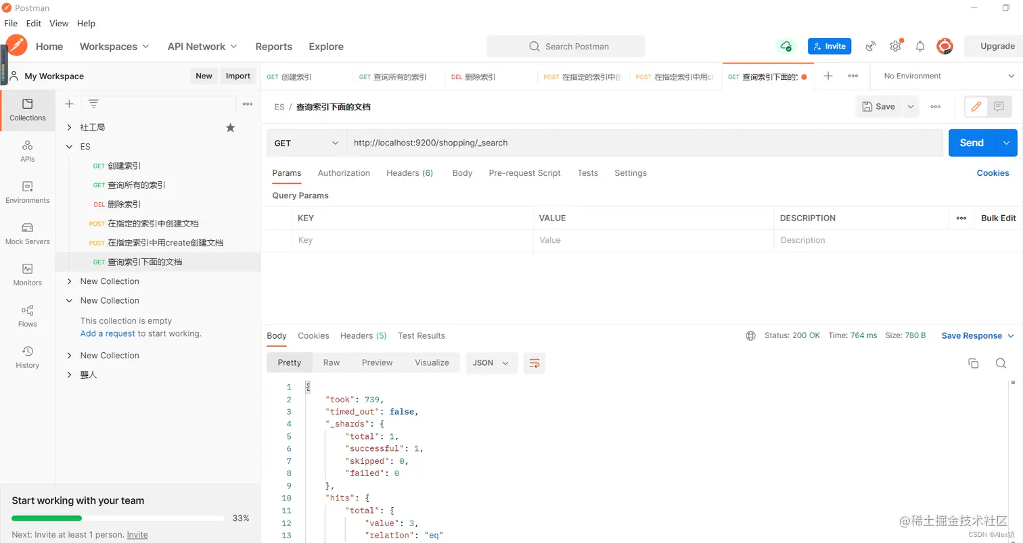Click the collections filter icon
The width and height of the screenshot is (1023, 543).
click(93, 103)
